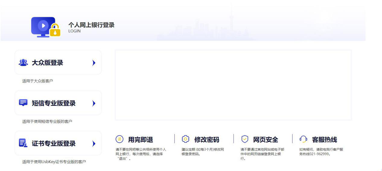Click the message bubble icon beside 短信专业版登录
The image size is (382, 171).
pos(23,103)
